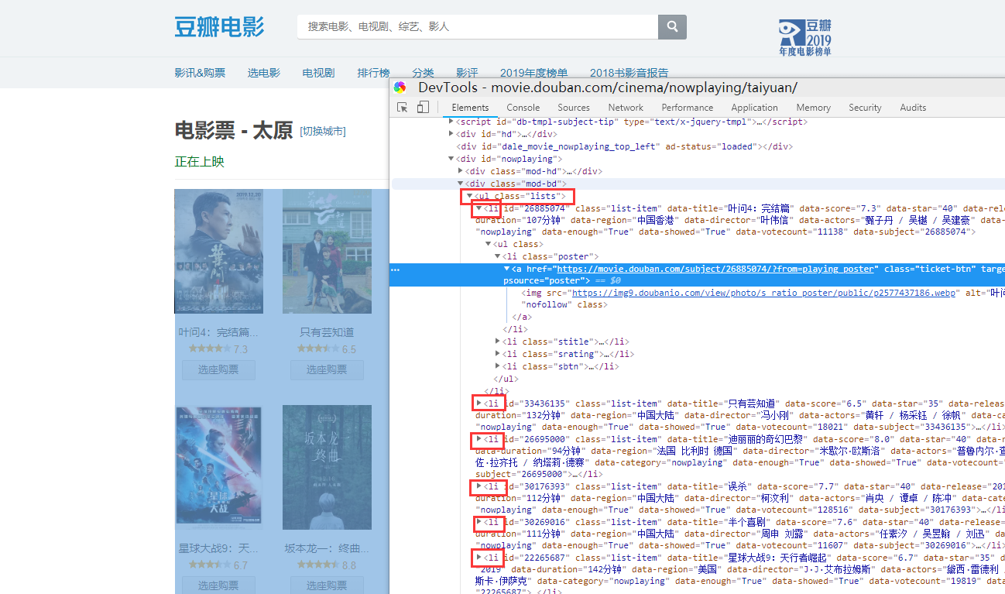Click the 豆瓣2019 annual movie list badge
This screenshot has height=594, width=1005.
804,36
